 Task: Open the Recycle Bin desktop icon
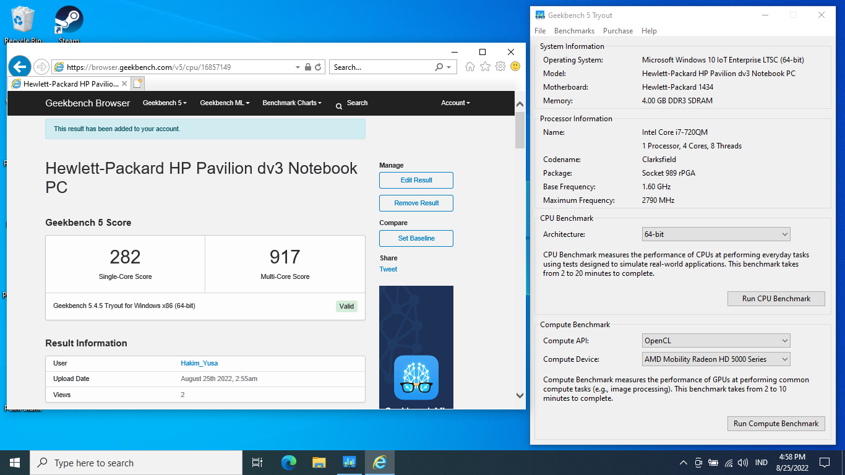coord(23,24)
